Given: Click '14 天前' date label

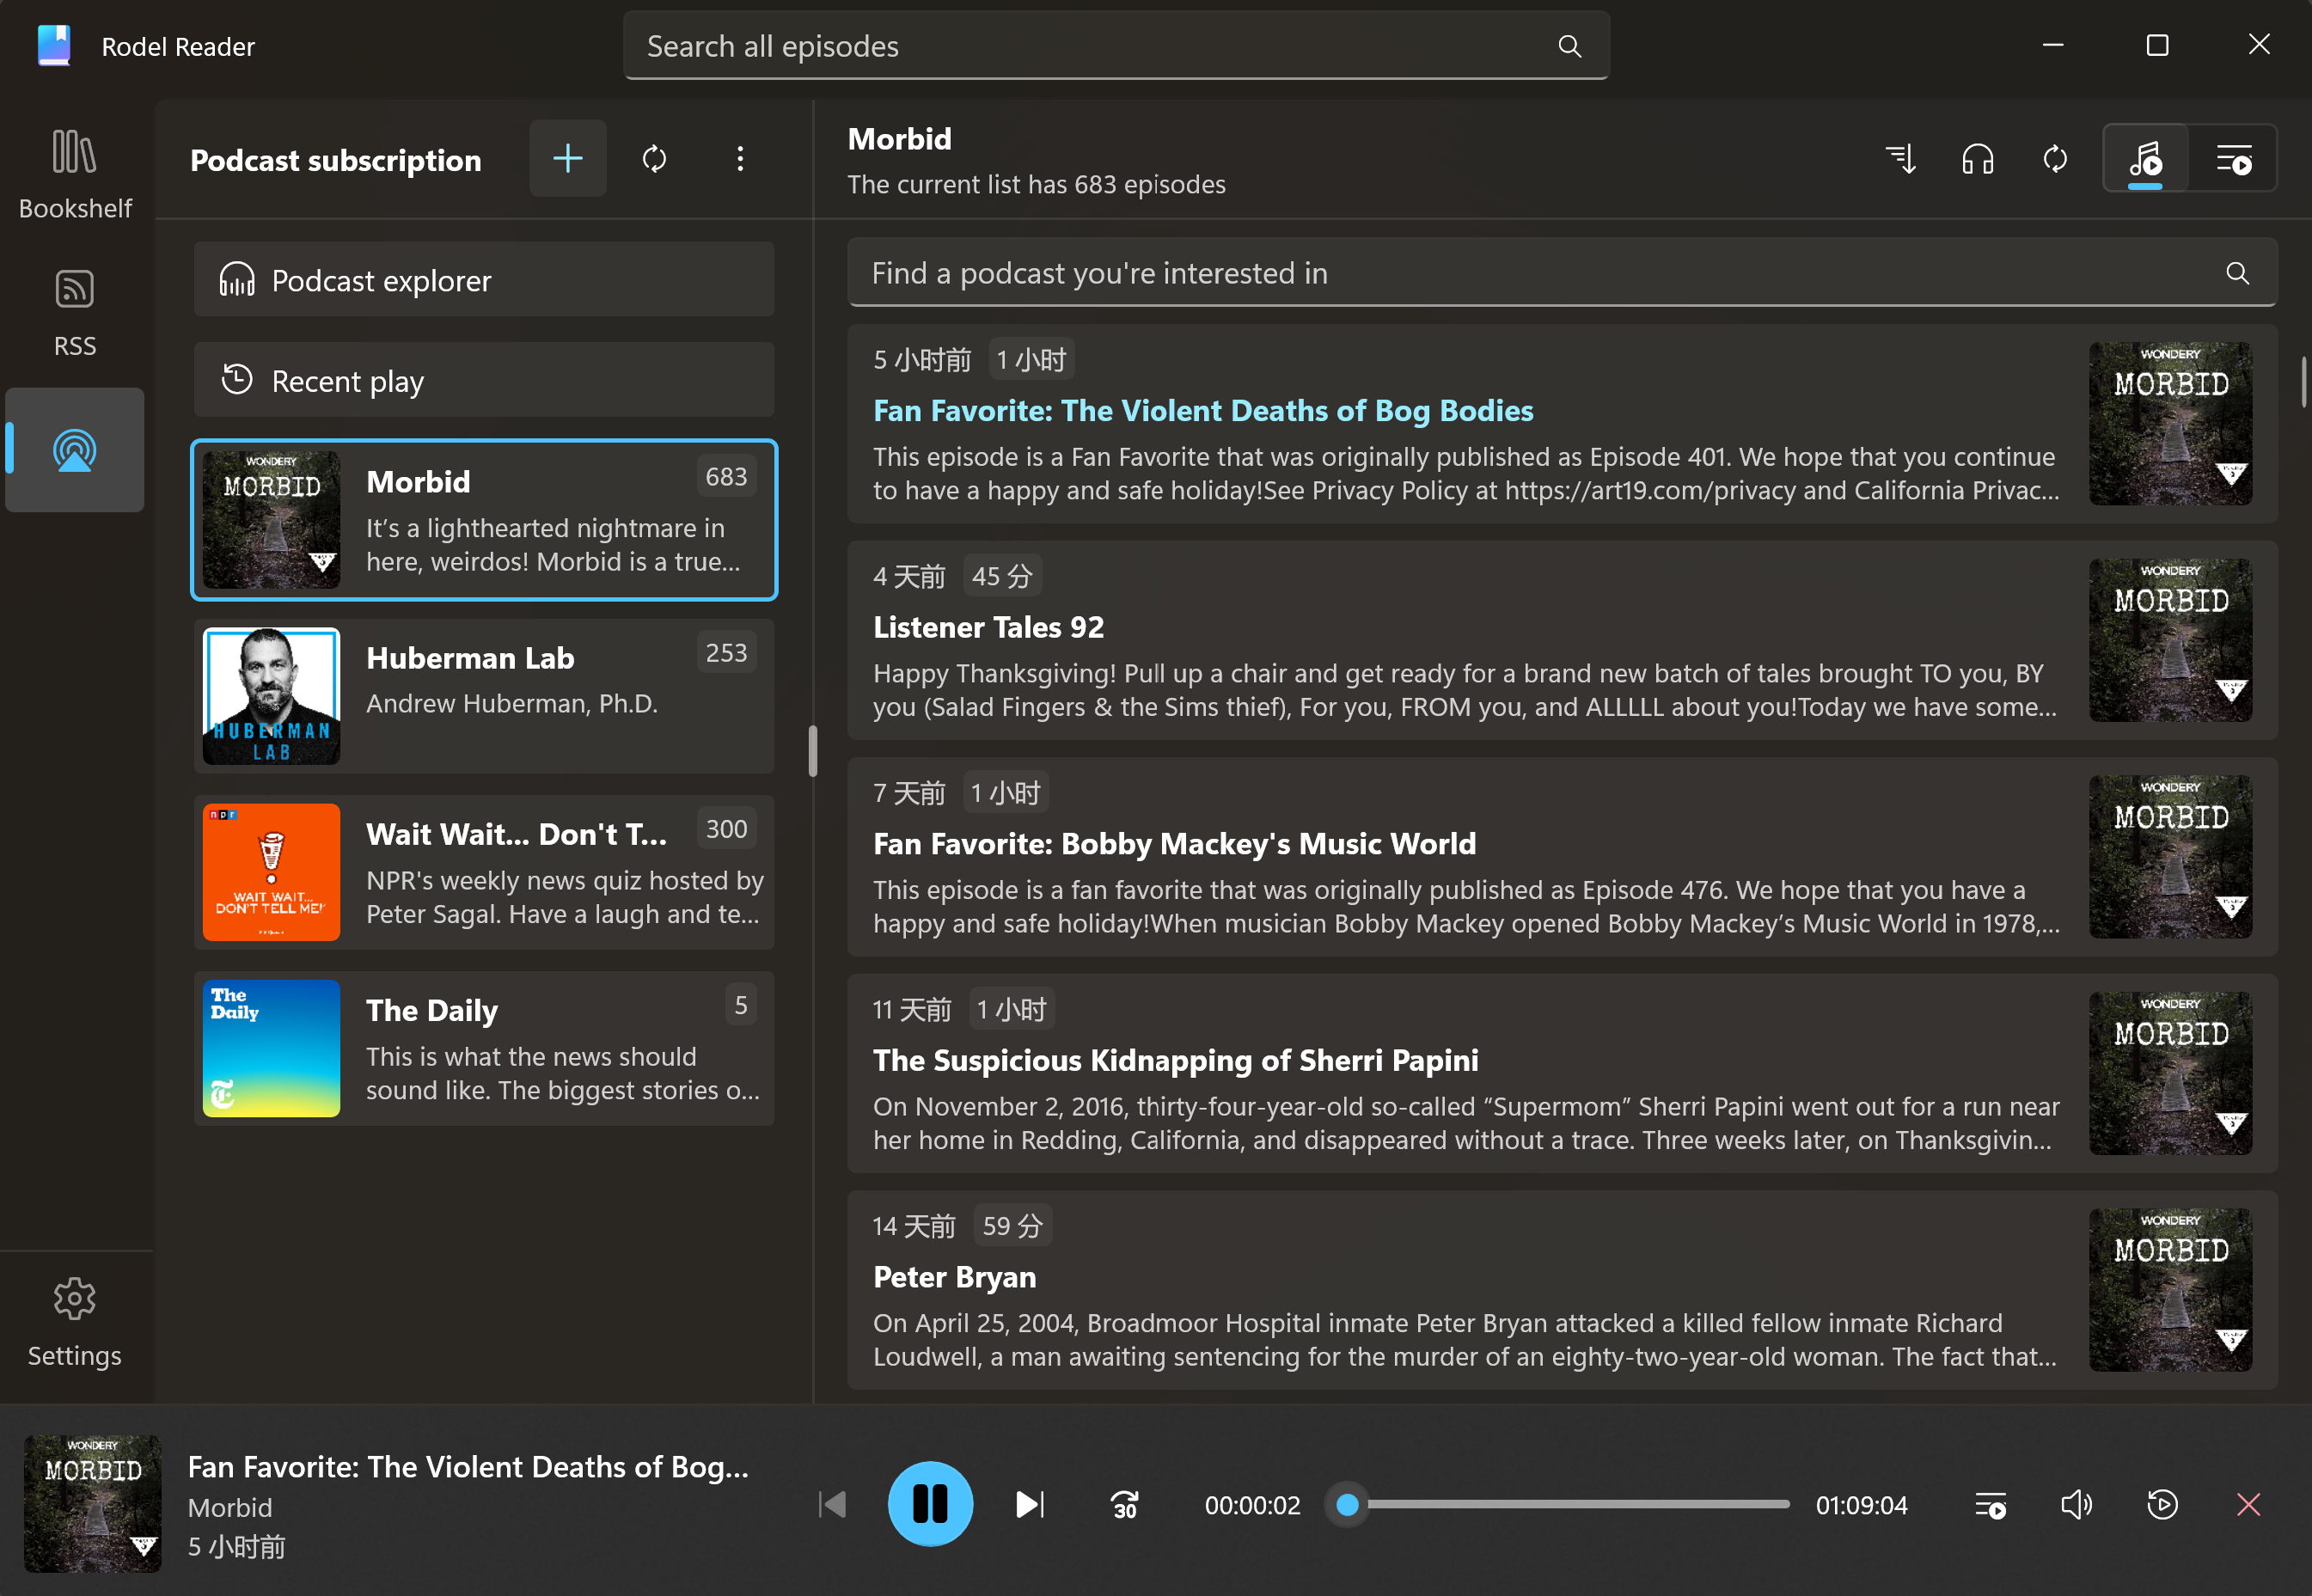Looking at the screenshot, I should click(914, 1226).
